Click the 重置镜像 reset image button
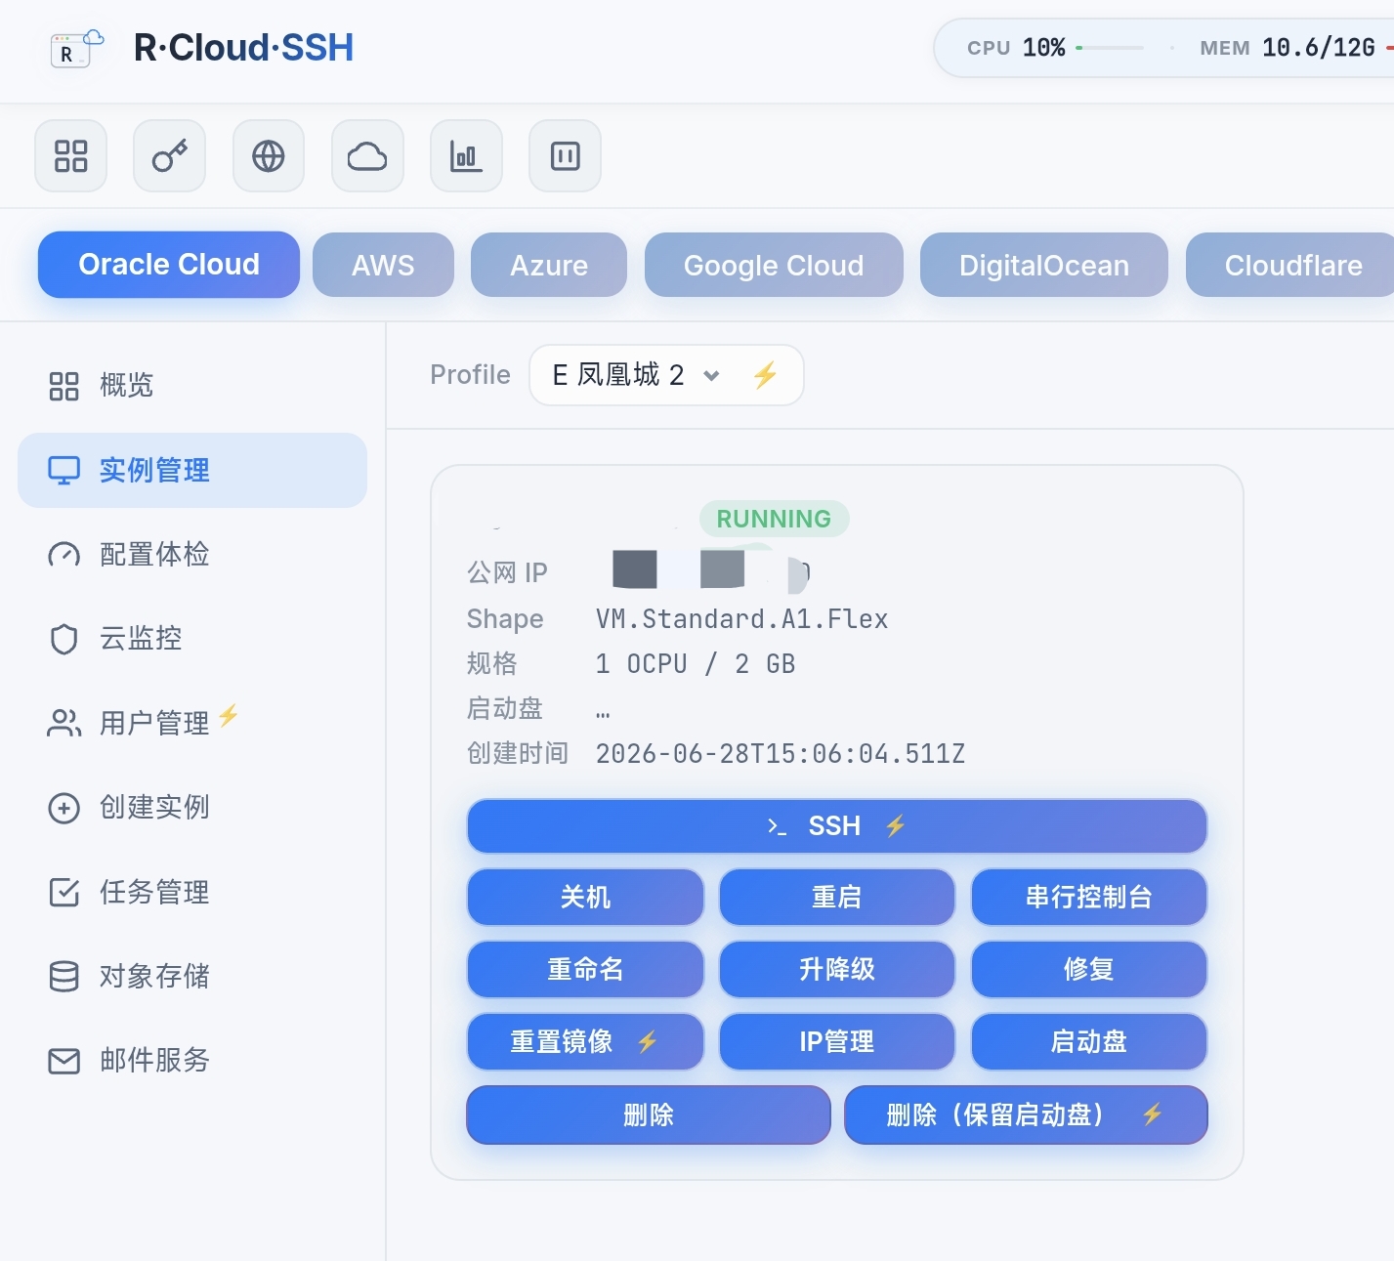This screenshot has height=1261, width=1394. tap(585, 1041)
